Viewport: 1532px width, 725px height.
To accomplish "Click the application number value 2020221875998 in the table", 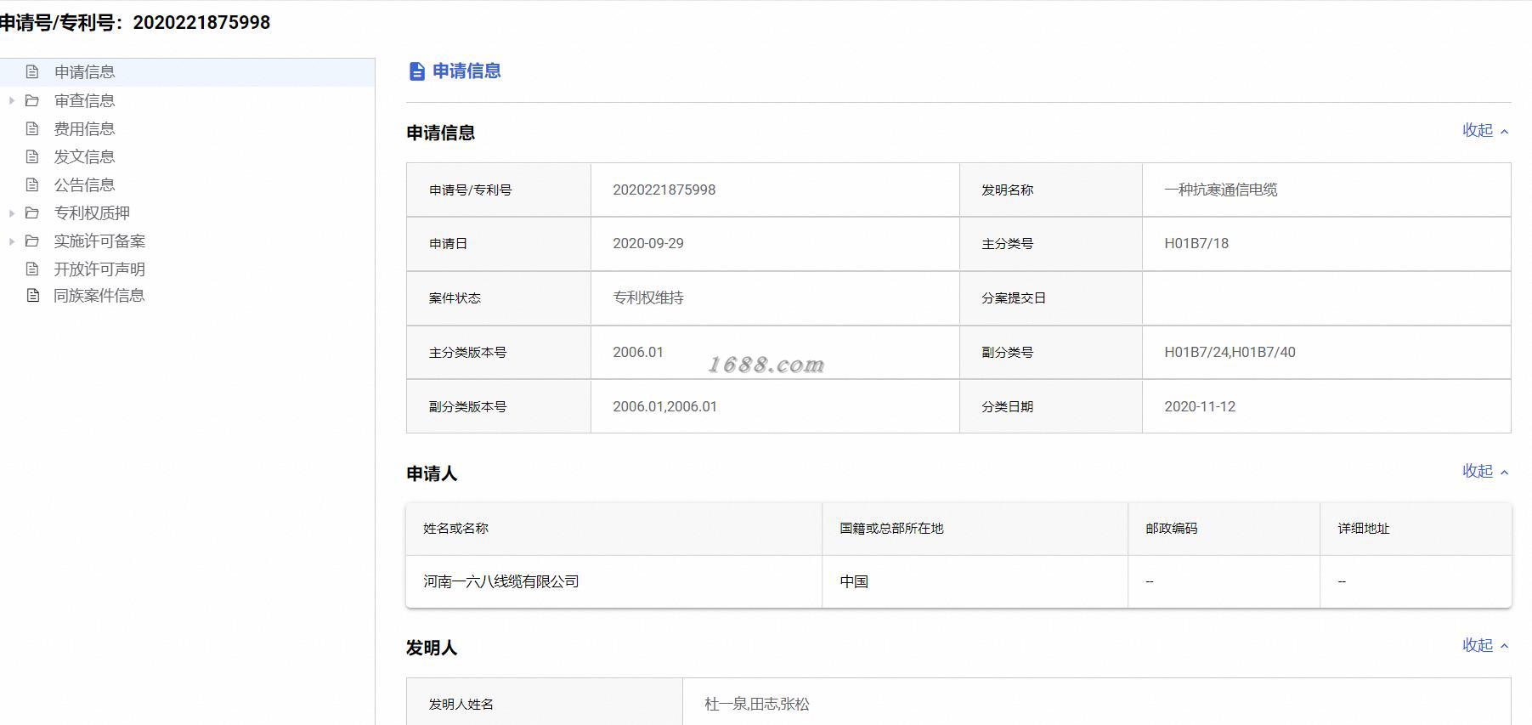I will point(664,190).
